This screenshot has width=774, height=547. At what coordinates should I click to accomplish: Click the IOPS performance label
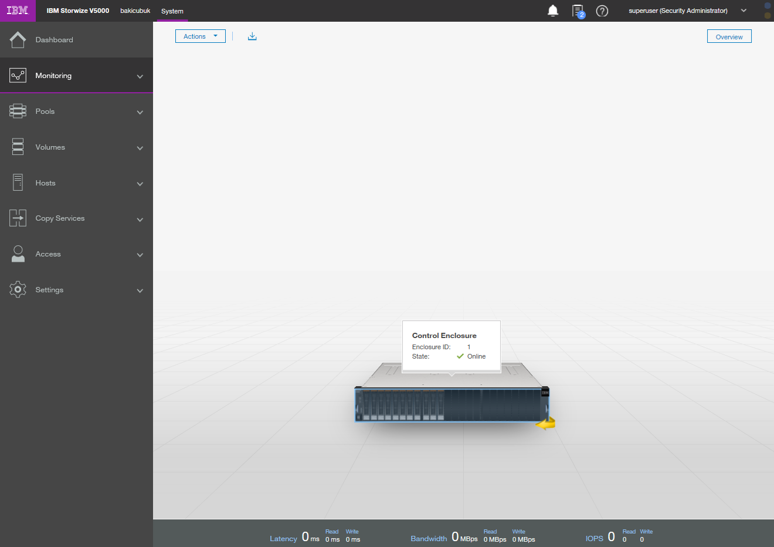594,539
